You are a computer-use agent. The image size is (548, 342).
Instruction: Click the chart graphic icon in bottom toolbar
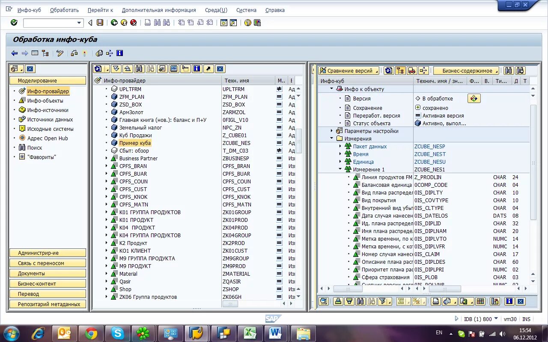pyautogui.click(x=494, y=301)
